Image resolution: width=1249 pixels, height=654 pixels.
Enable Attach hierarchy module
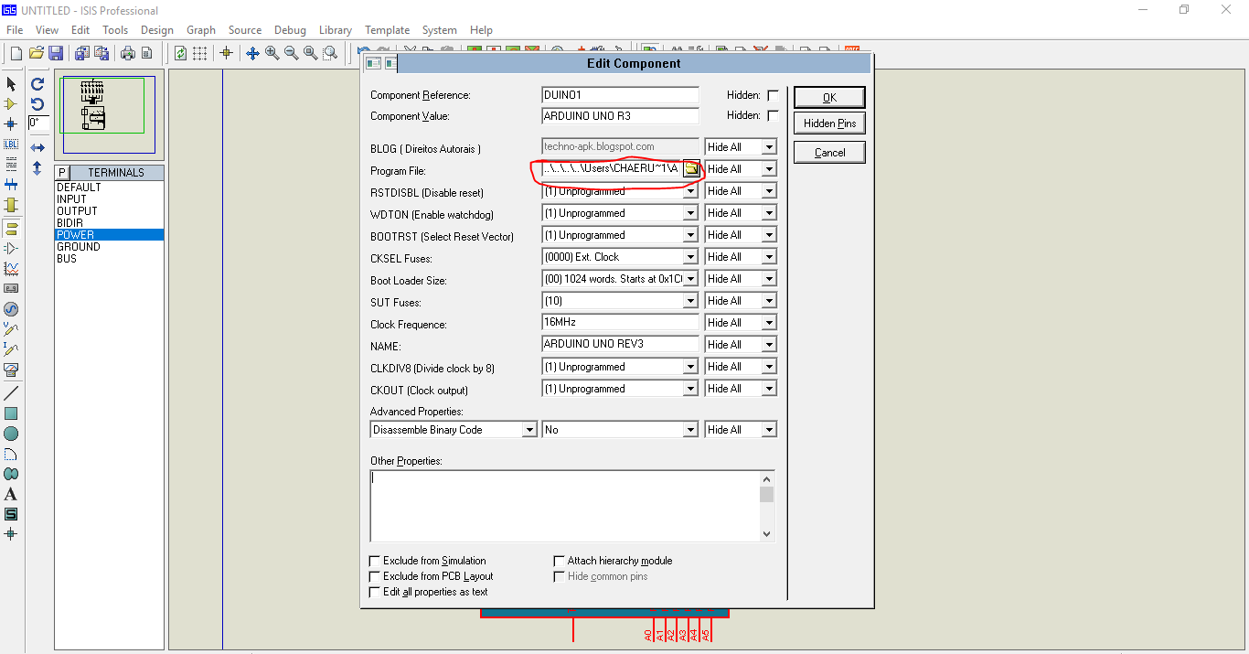pos(560,561)
